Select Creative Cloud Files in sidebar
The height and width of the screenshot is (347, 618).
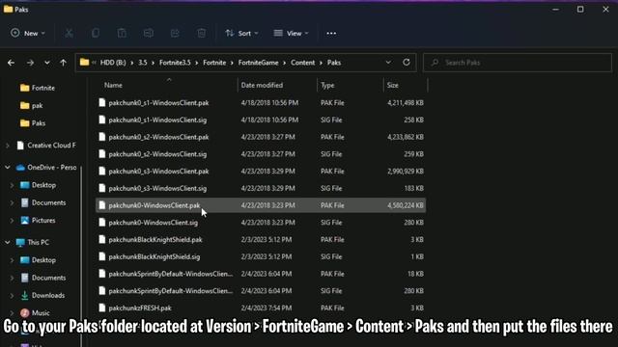46,146
